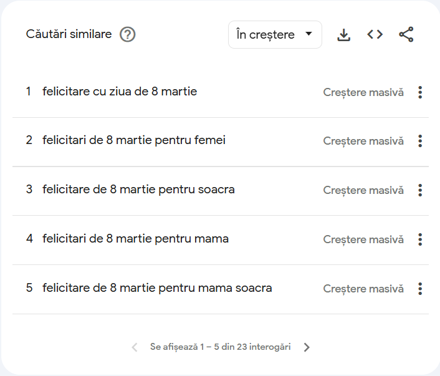Go to the previous page of queries
The width and height of the screenshot is (440, 376).
[135, 347]
